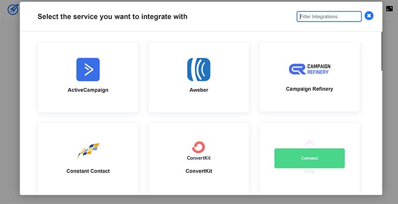Toggle the fullscreen expand icon at top right
This screenshot has height=204, width=398.
tap(390, 8)
